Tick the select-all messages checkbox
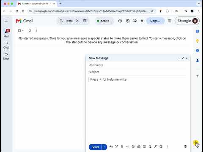 tap(19, 30)
